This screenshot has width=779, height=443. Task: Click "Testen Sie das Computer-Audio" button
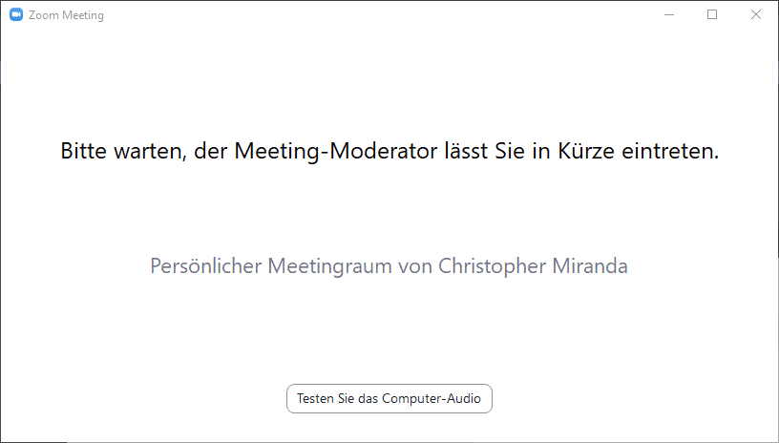[x=389, y=399]
